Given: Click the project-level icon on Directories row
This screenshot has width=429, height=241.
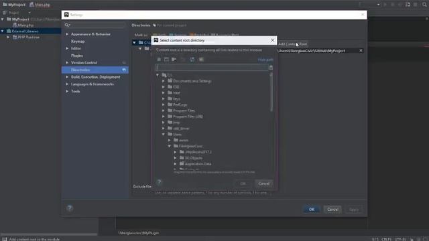Looking at the screenshot, I should [x=124, y=70].
